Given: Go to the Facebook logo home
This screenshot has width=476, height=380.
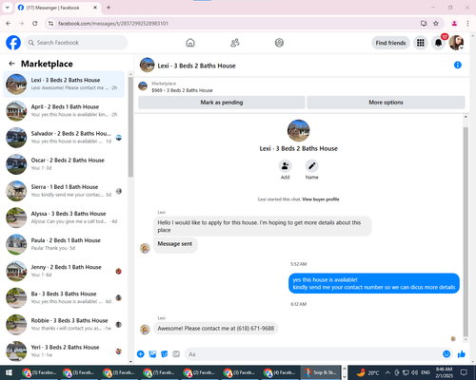Looking at the screenshot, I should point(13,43).
